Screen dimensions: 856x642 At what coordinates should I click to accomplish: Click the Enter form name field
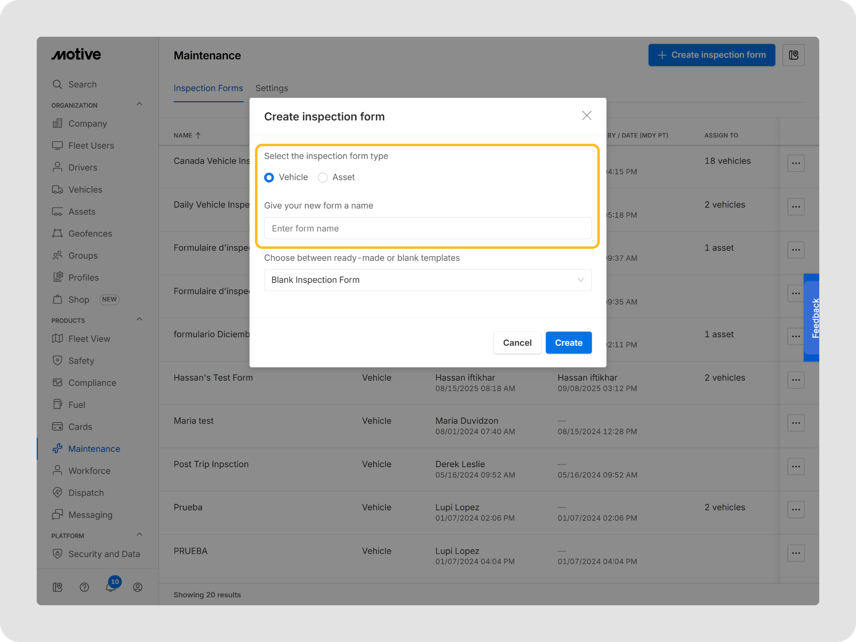click(x=428, y=228)
